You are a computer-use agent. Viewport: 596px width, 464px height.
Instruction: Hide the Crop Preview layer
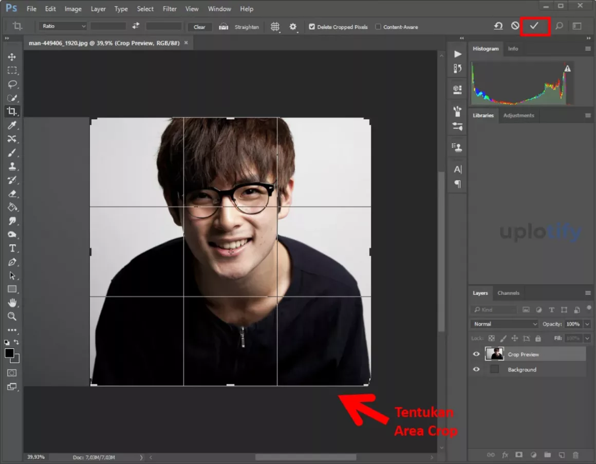click(x=476, y=354)
